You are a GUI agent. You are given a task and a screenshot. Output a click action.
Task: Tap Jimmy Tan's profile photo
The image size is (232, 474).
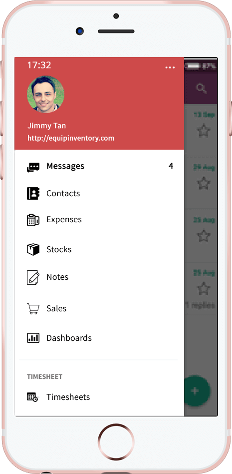coord(45,94)
